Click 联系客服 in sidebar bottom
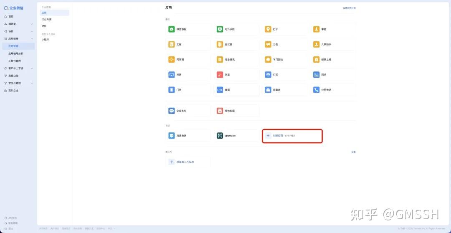This screenshot has width=451, height=233. coord(11,223)
